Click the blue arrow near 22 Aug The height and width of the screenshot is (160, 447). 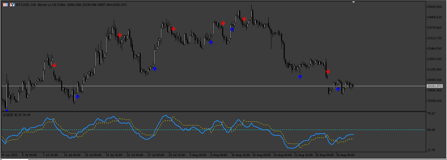point(300,77)
